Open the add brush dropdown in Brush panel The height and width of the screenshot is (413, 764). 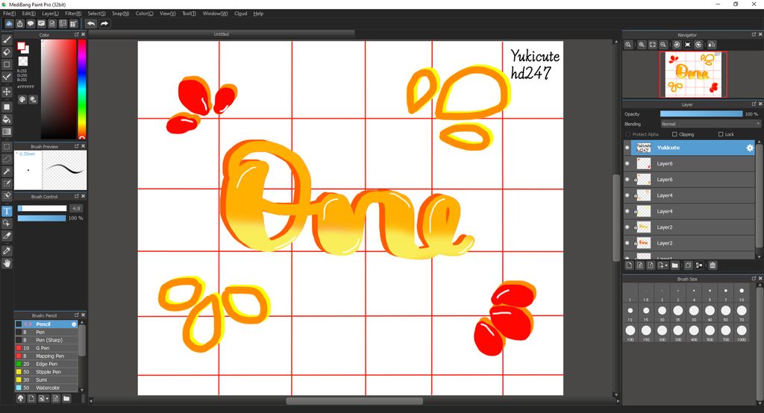tap(47, 399)
